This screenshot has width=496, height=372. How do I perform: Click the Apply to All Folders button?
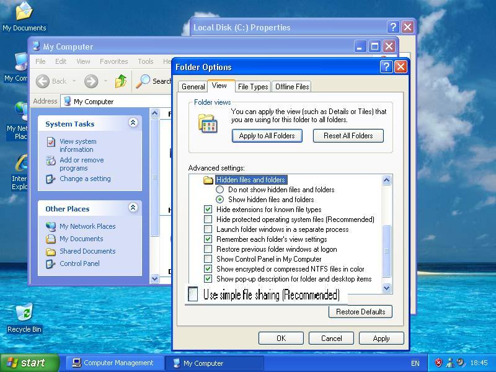click(267, 136)
